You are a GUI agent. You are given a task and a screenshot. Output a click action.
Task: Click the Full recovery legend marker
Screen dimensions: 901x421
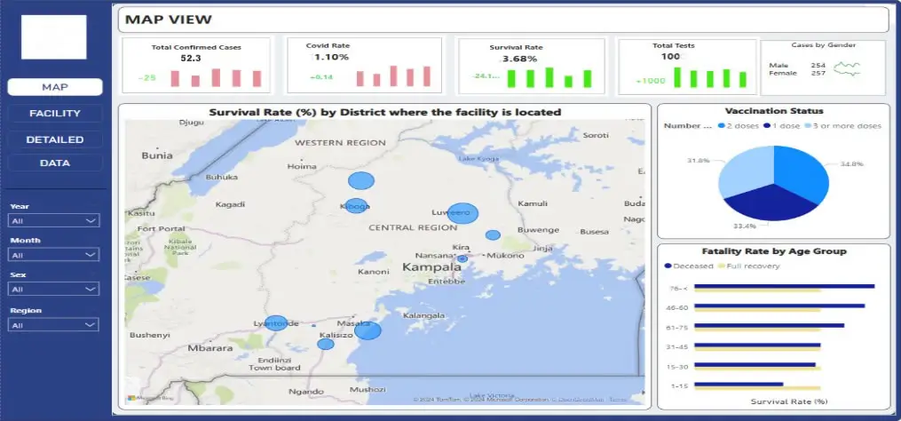[x=720, y=266]
